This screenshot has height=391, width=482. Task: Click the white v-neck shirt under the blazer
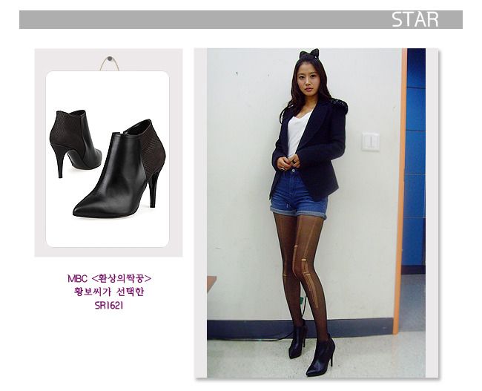coord(297,133)
